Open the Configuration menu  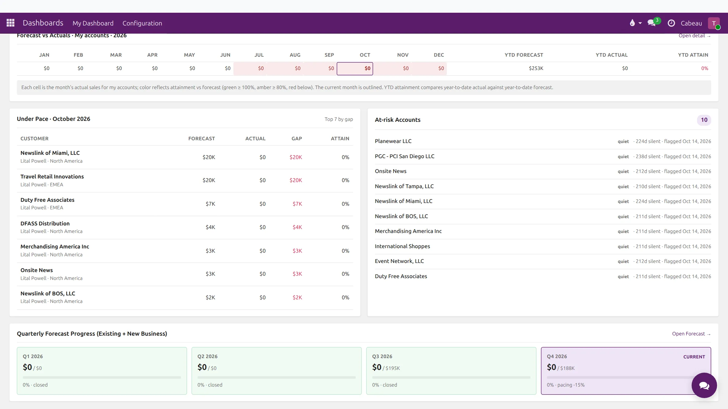142,23
